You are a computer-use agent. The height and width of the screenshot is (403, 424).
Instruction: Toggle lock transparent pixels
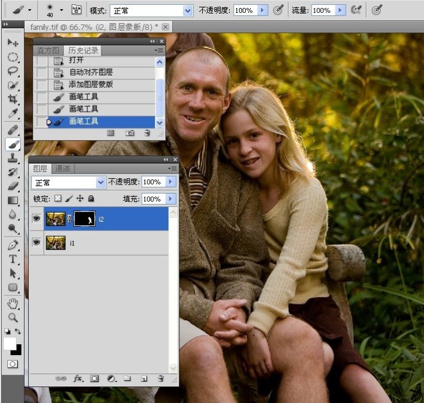[x=58, y=198]
